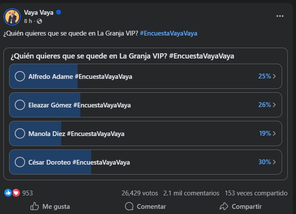The height and width of the screenshot is (214, 296).
Task: Click the heart reaction emoji icon
Action: click(16, 193)
